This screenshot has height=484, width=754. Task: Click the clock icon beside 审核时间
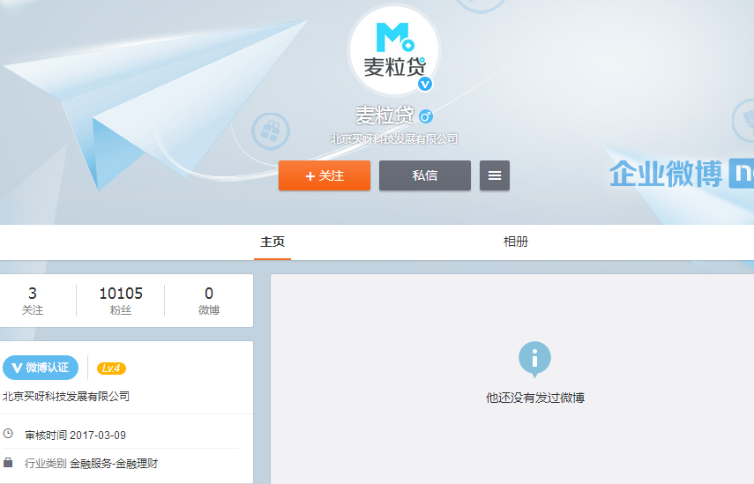pos(8,434)
